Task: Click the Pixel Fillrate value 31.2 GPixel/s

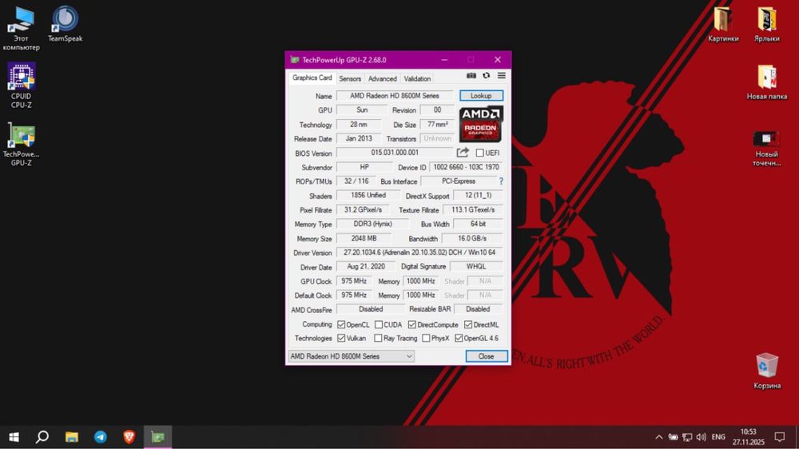Action: tap(363, 209)
